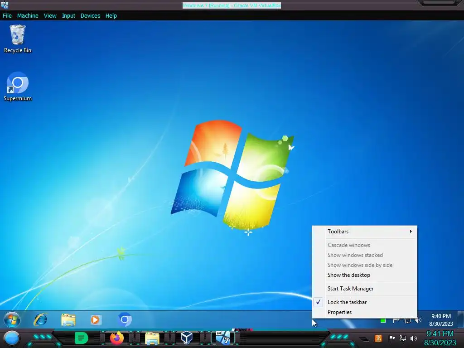
Task: Open the Machine menu
Action: [x=28, y=16]
